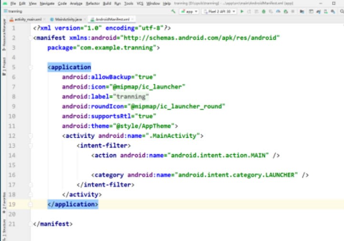Open the Profile app gauge icon
Image resolution: width=344 pixels, height=241 pixels.
(278, 11)
